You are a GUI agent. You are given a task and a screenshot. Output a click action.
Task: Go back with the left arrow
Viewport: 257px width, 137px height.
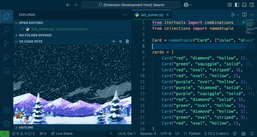click(68, 5)
